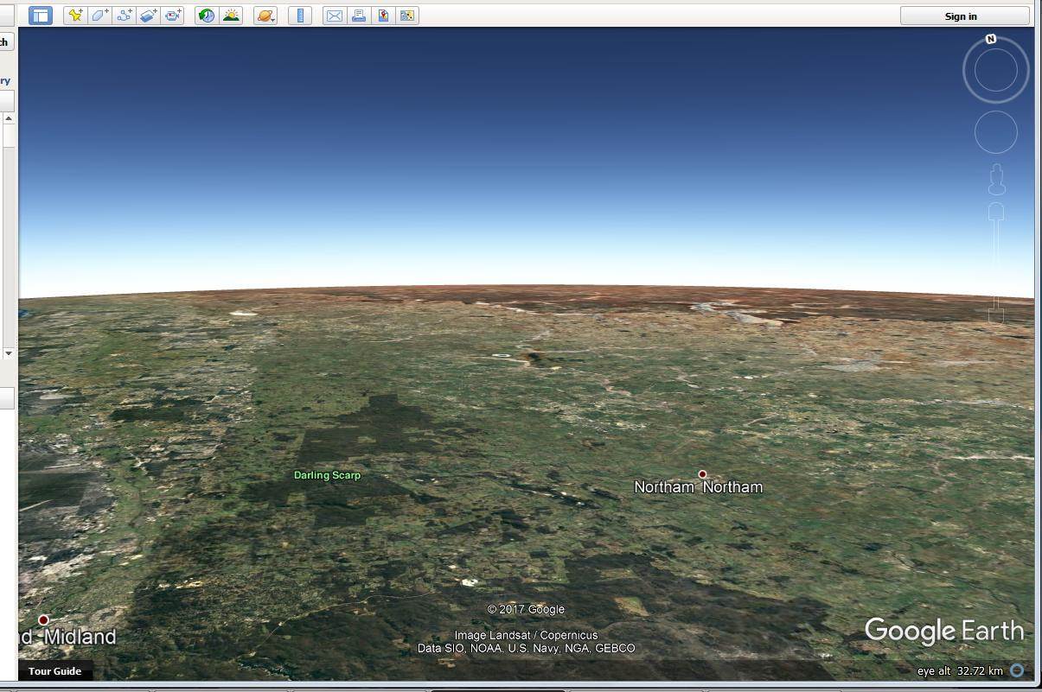
Task: Open the Ruler measurement tool
Action: coord(298,15)
